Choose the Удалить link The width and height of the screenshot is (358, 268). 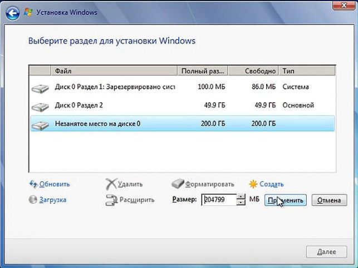pyautogui.click(x=130, y=184)
